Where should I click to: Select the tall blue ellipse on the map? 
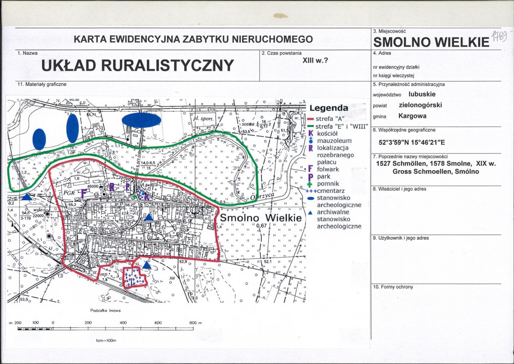[72, 129]
